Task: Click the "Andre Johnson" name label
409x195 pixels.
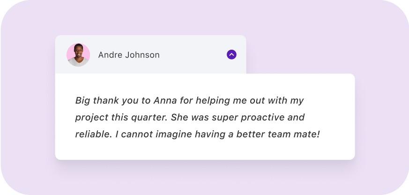Action: [x=129, y=55]
